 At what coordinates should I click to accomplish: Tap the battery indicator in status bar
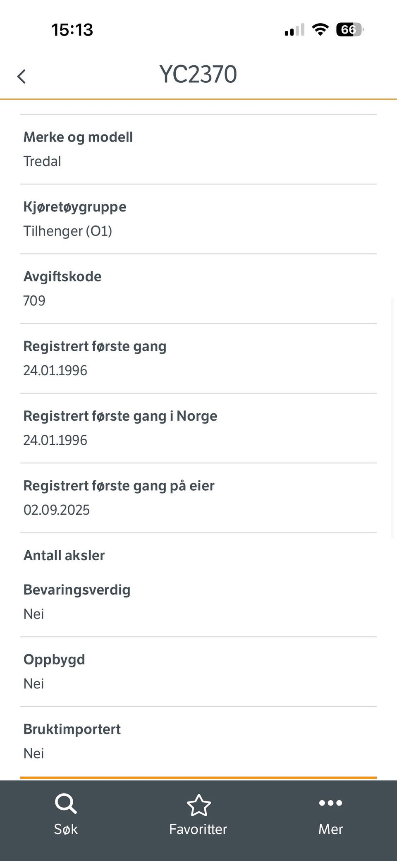point(349,30)
